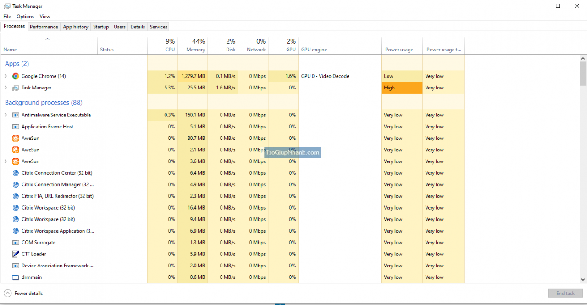Expand the Task Manager entry
587x305 pixels.
click(5, 88)
